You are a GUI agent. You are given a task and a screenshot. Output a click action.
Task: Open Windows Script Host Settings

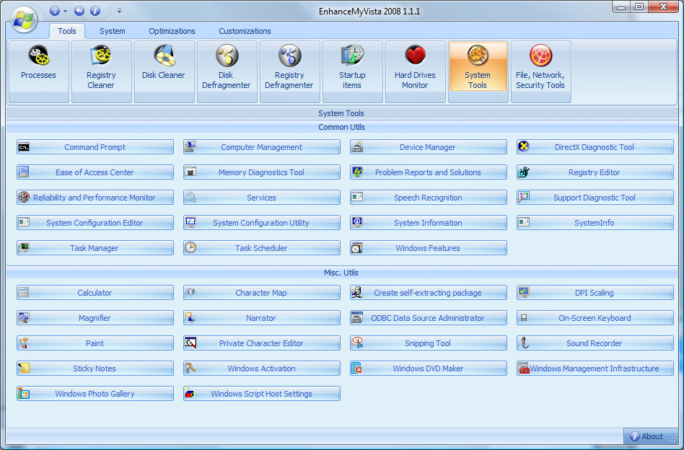[262, 394]
